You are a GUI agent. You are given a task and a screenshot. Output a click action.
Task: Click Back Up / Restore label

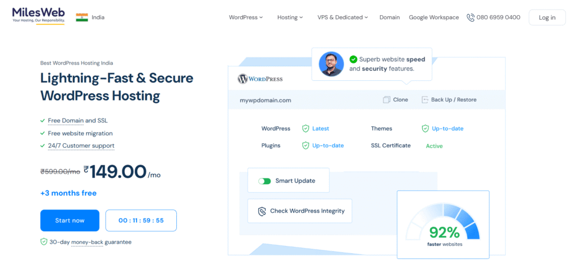click(x=454, y=100)
